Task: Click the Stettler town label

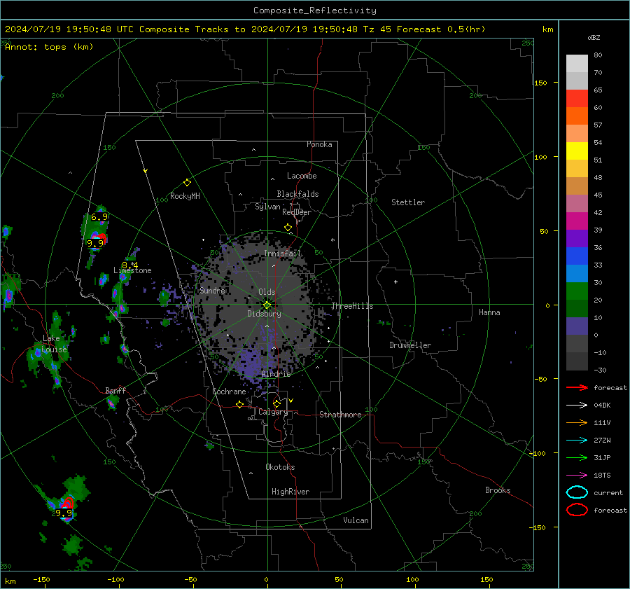Action: pyautogui.click(x=408, y=202)
